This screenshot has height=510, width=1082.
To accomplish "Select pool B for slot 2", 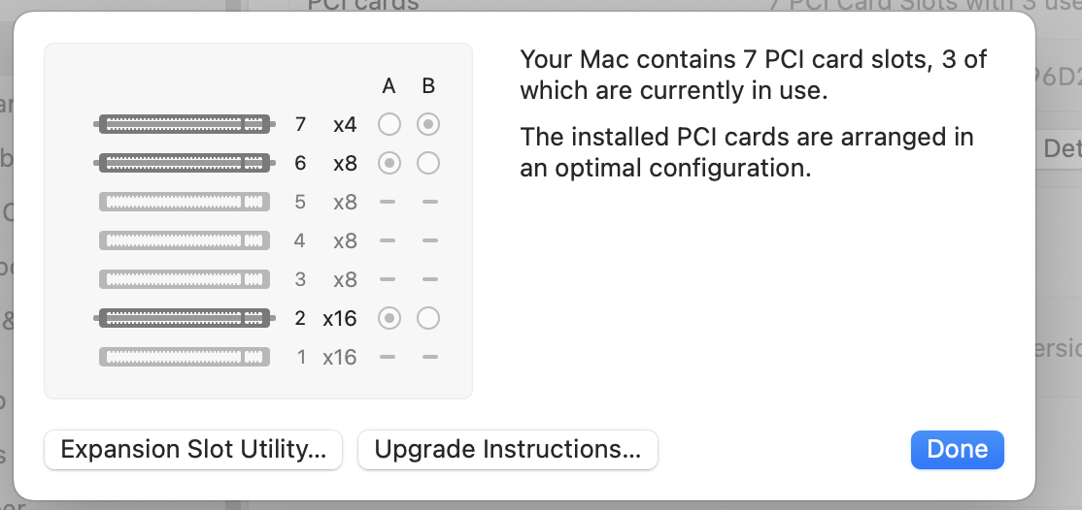I will (x=428, y=318).
